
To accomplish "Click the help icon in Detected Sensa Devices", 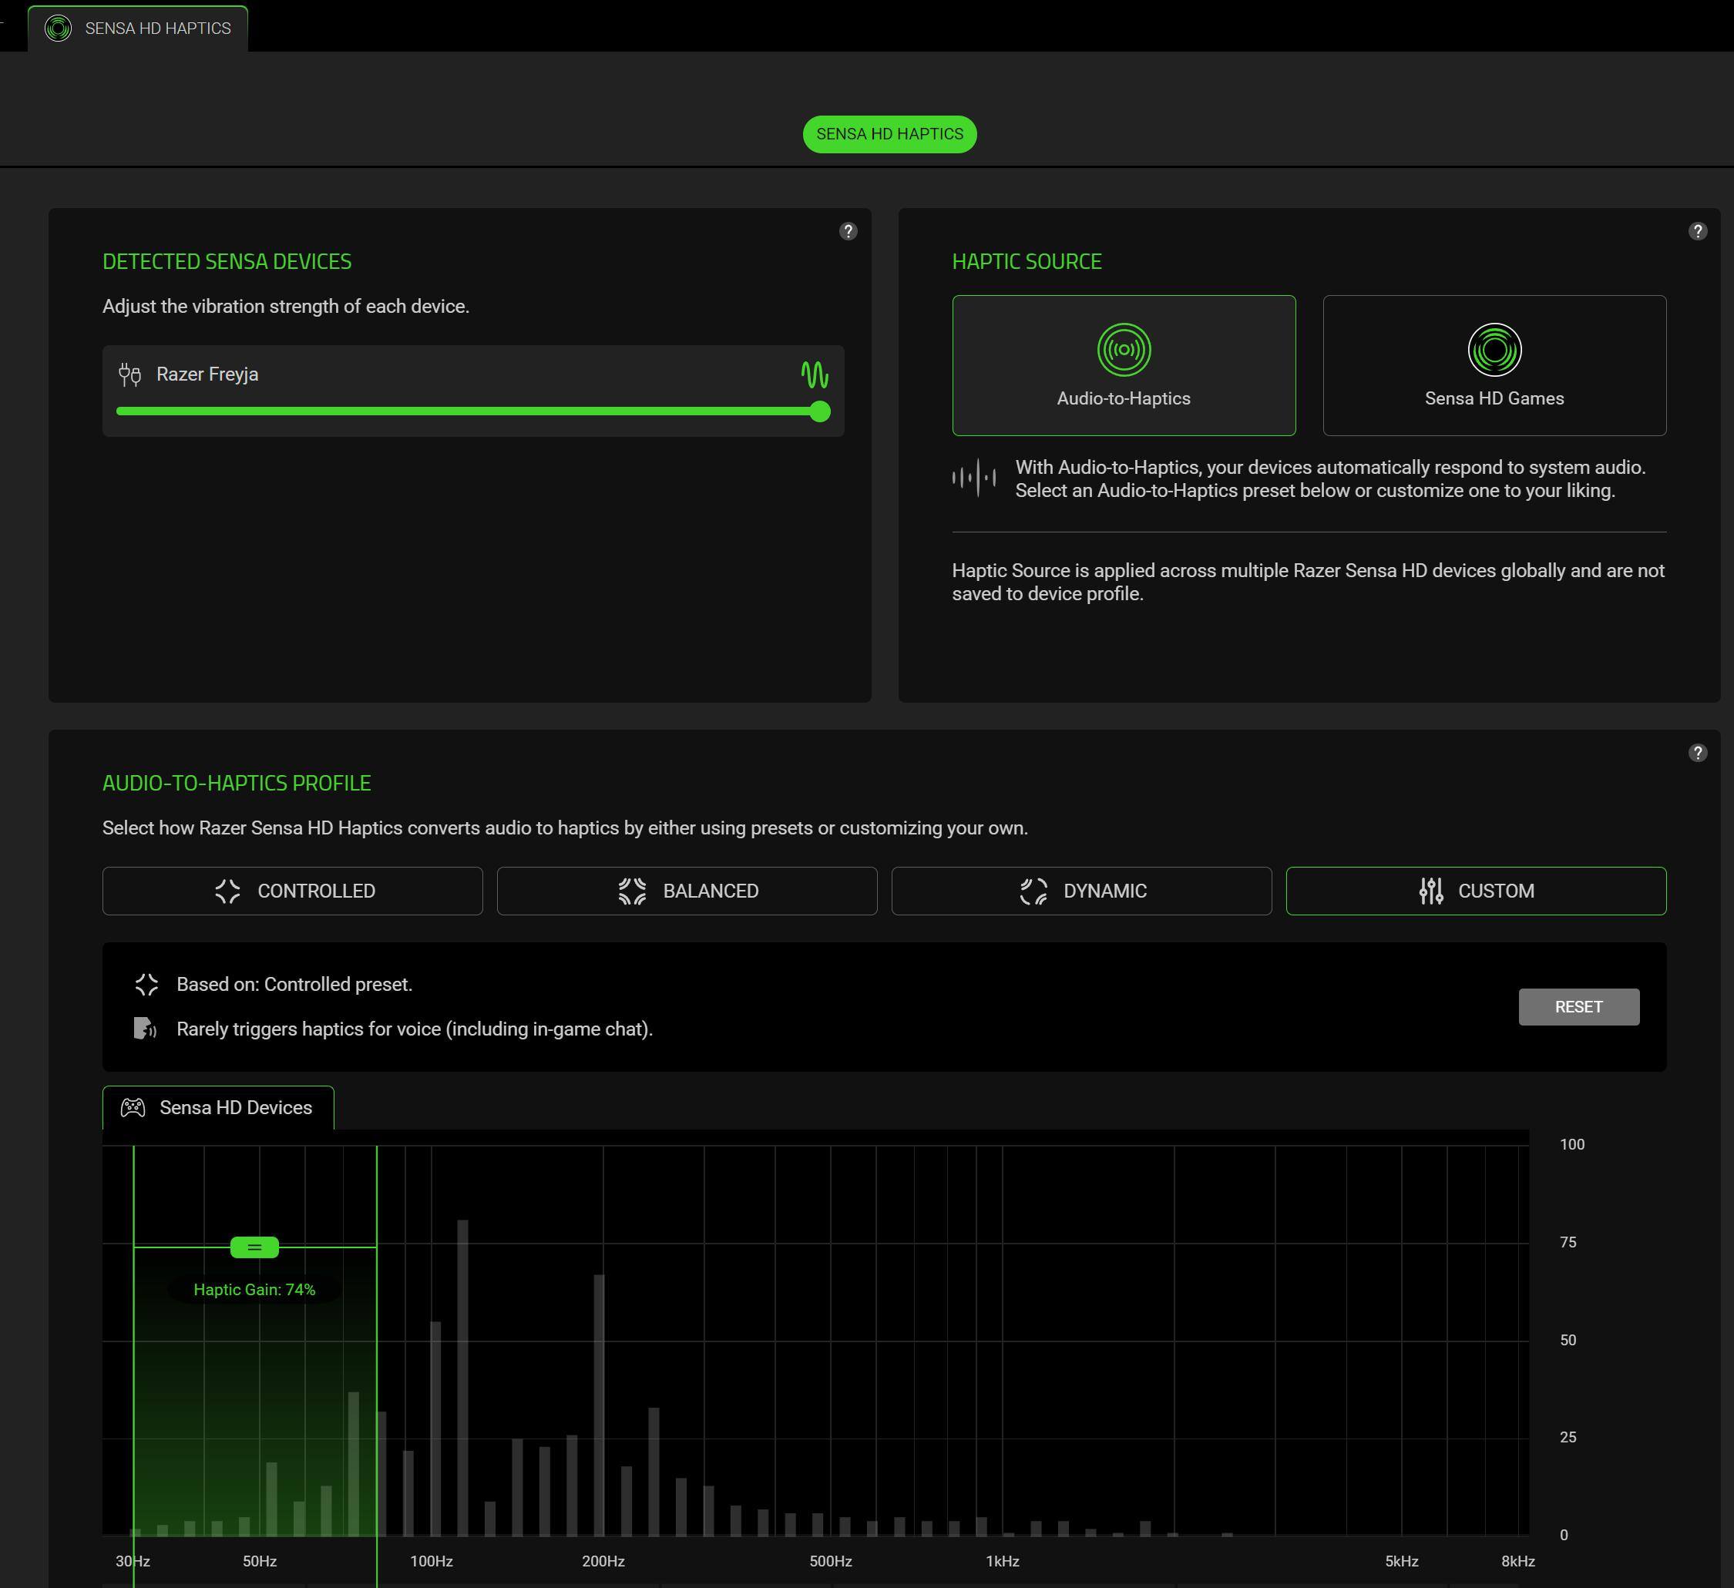I will [847, 231].
